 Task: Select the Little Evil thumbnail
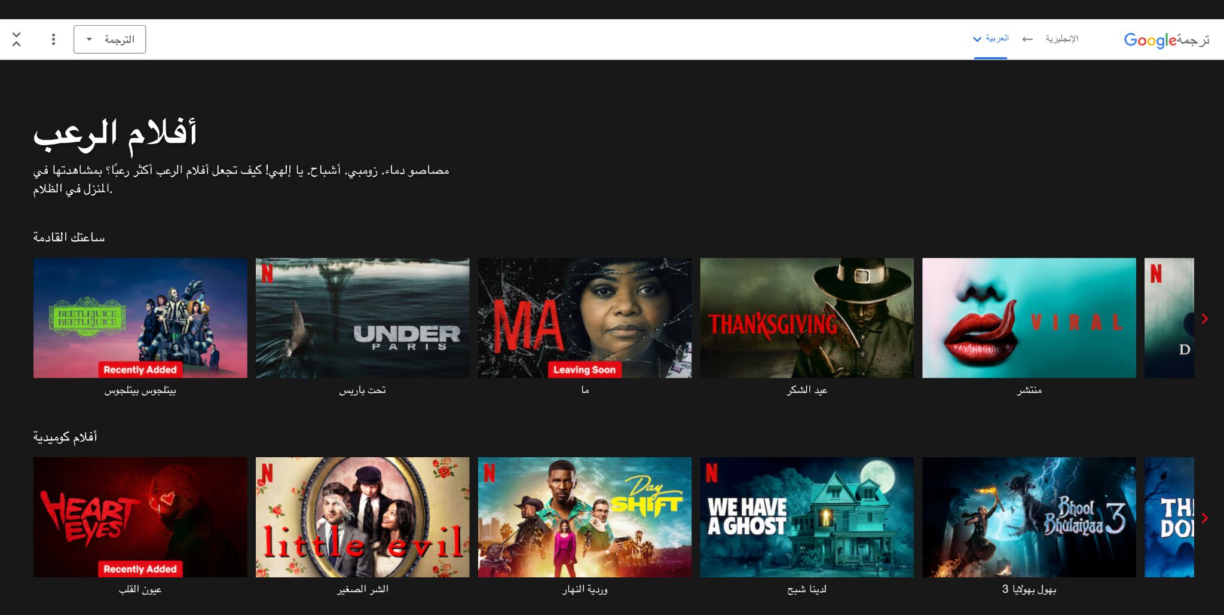tap(362, 517)
